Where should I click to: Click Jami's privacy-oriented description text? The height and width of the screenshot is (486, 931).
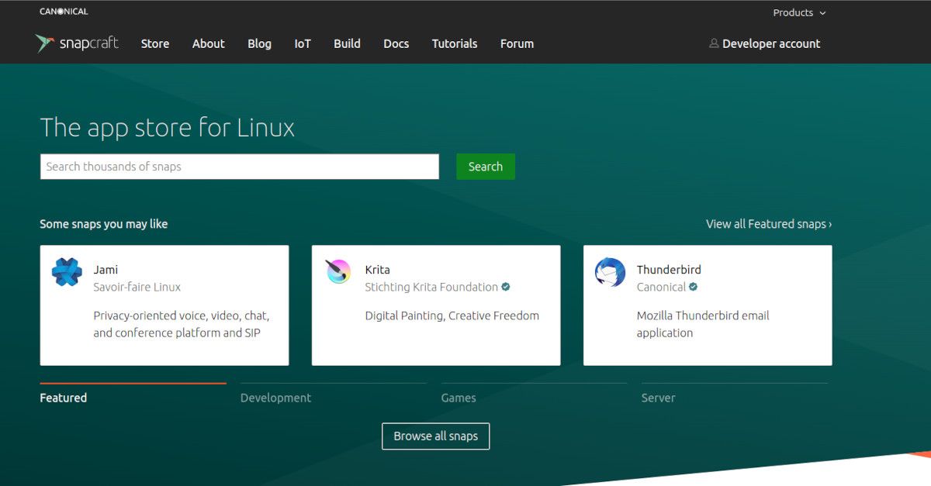[182, 324]
